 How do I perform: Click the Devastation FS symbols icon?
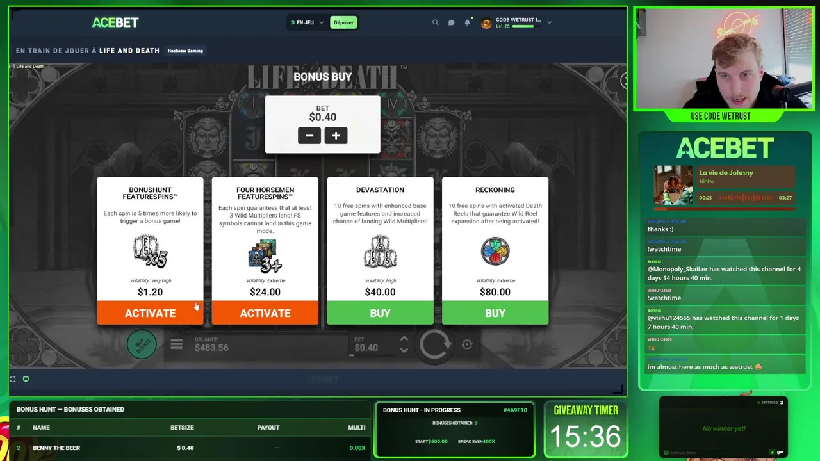pos(380,251)
